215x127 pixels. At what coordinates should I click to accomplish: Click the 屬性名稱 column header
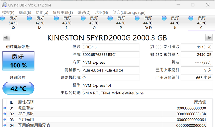[x=26, y=102]
